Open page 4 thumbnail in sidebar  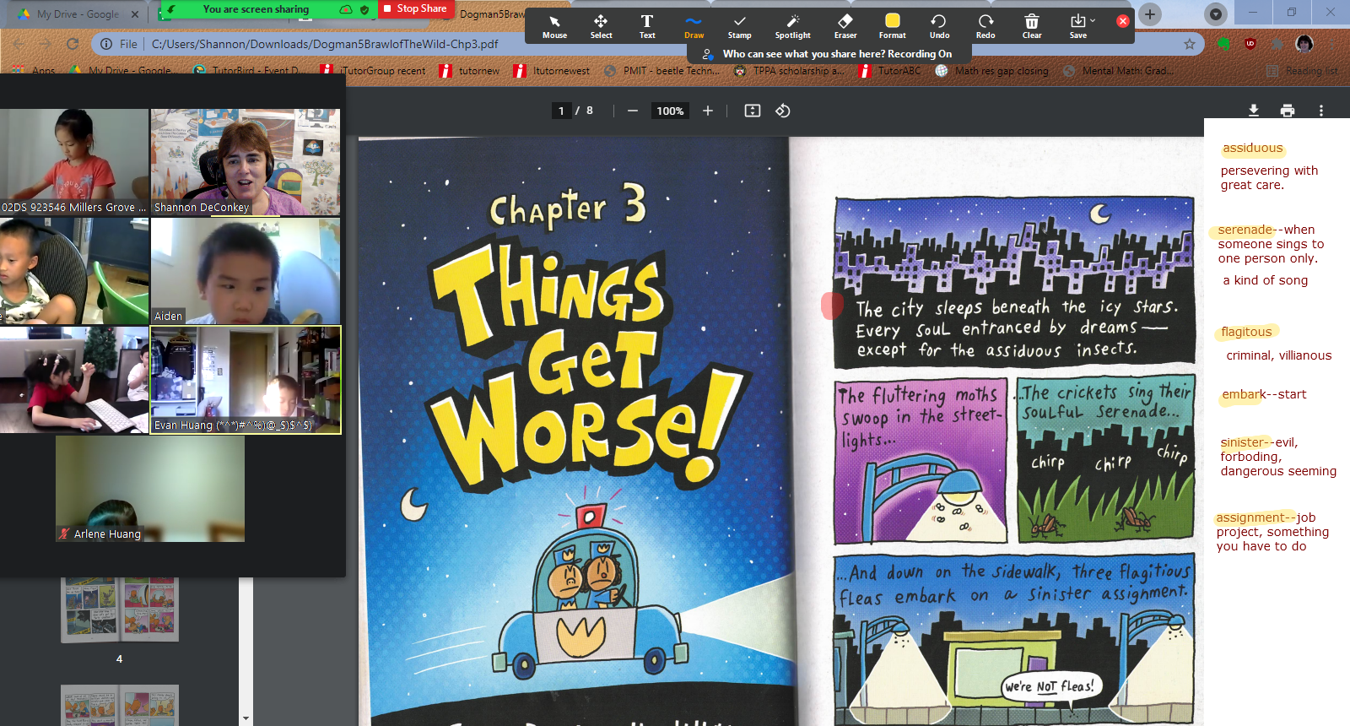(x=120, y=610)
